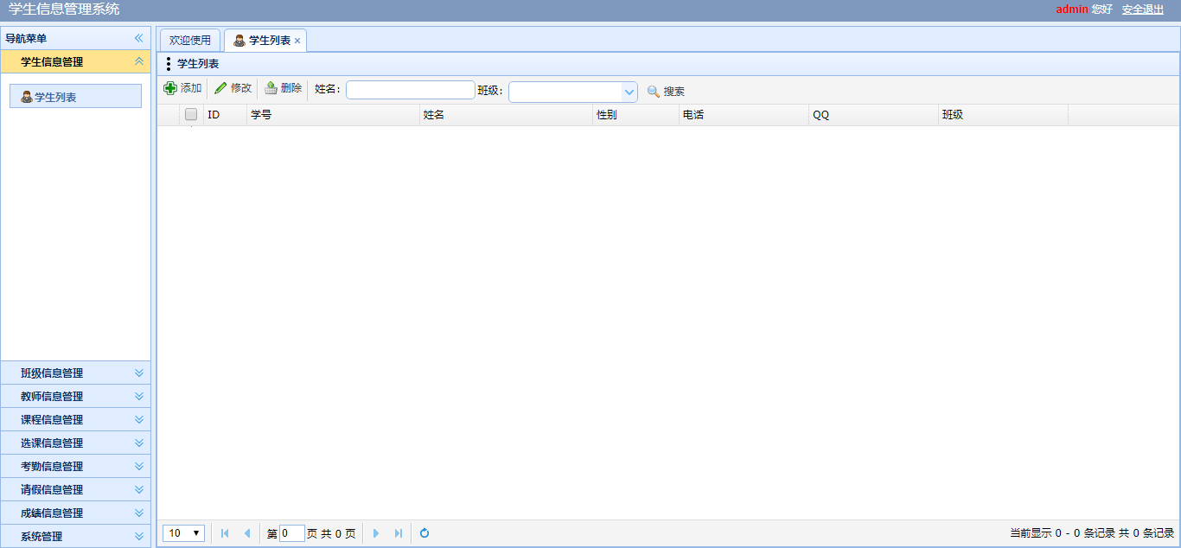This screenshot has width=1181, height=548.
Task: Open 学生列表 in the navigation menu
Action: [x=75, y=97]
